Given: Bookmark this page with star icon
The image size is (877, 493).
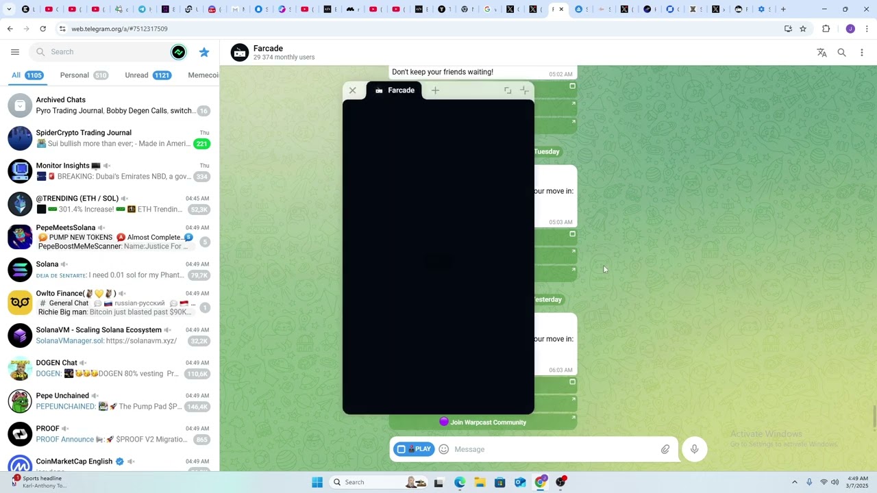Looking at the screenshot, I should coord(803,29).
